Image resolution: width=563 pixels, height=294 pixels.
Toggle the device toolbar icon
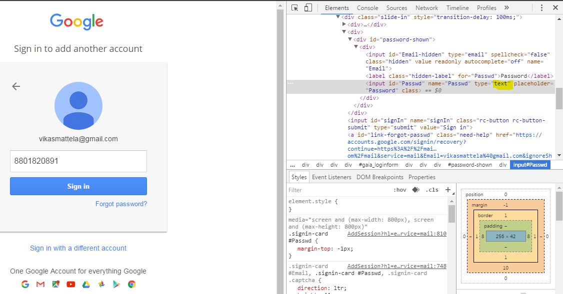pos(308,7)
